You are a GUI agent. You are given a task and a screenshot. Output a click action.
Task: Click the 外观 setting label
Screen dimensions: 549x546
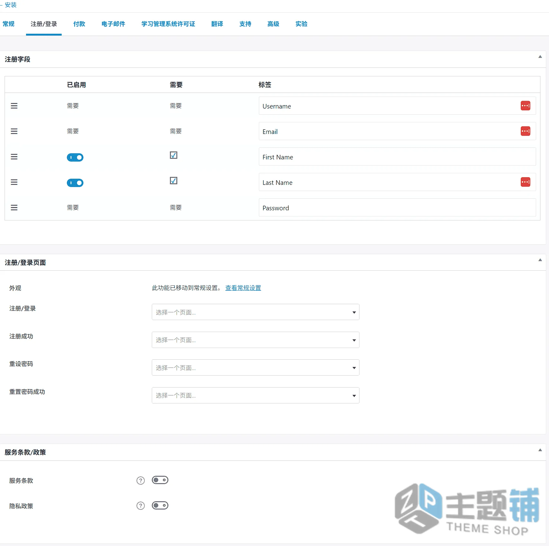(x=15, y=288)
